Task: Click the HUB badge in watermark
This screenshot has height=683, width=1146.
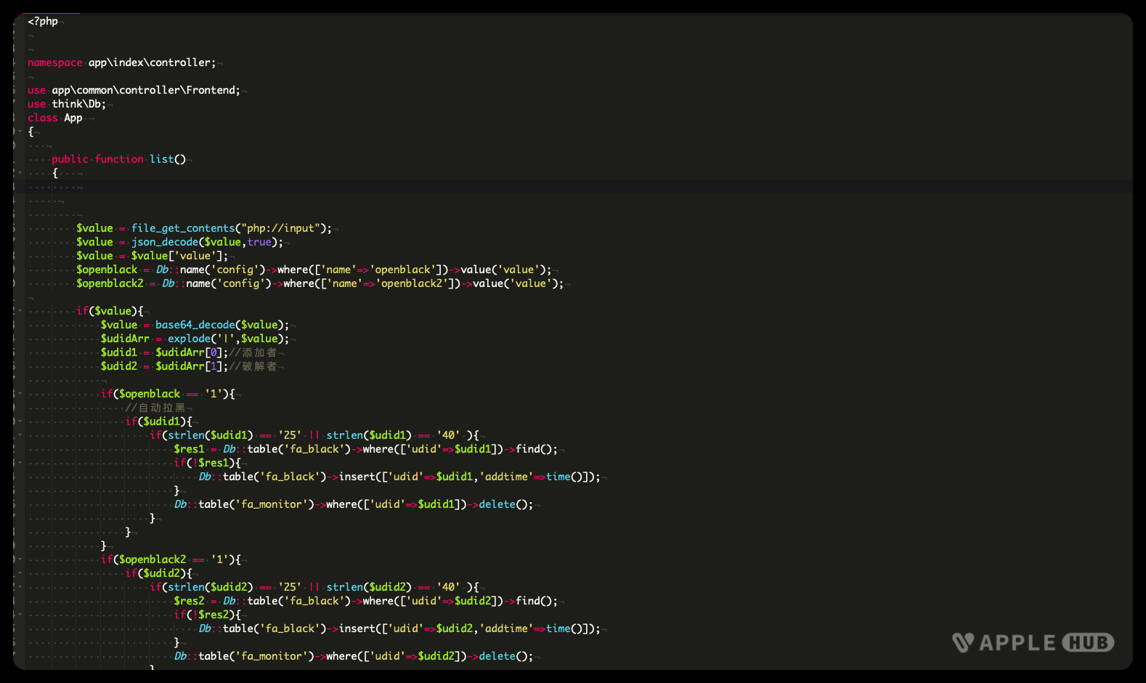Action: click(1088, 642)
